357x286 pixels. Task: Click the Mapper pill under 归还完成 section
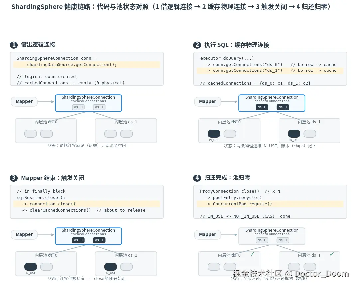click(x=208, y=234)
